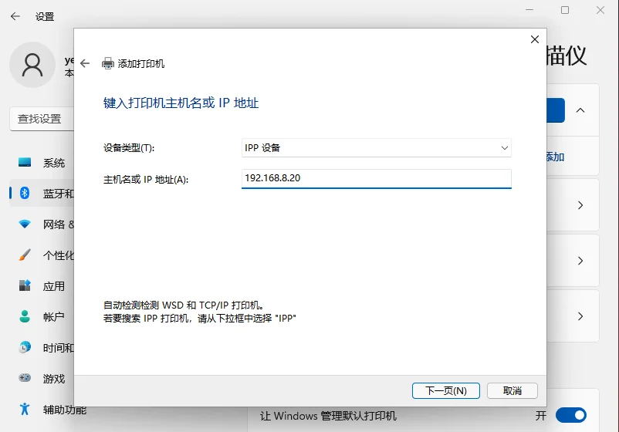Collapse the add-device section with up chevron
The height and width of the screenshot is (432, 619).
[x=580, y=110]
